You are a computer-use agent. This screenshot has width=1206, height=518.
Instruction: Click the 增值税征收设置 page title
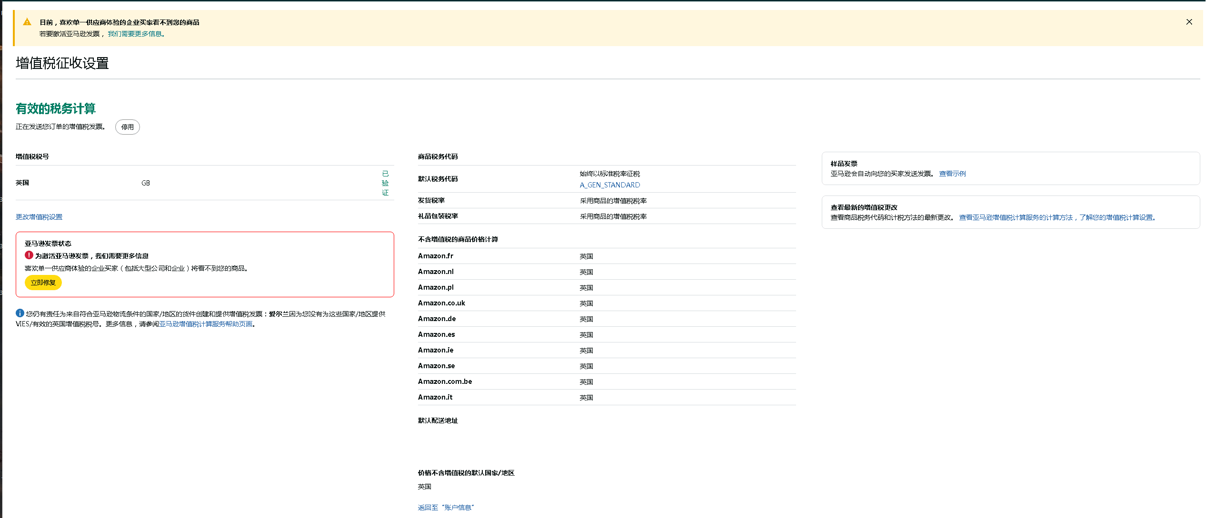coord(62,63)
